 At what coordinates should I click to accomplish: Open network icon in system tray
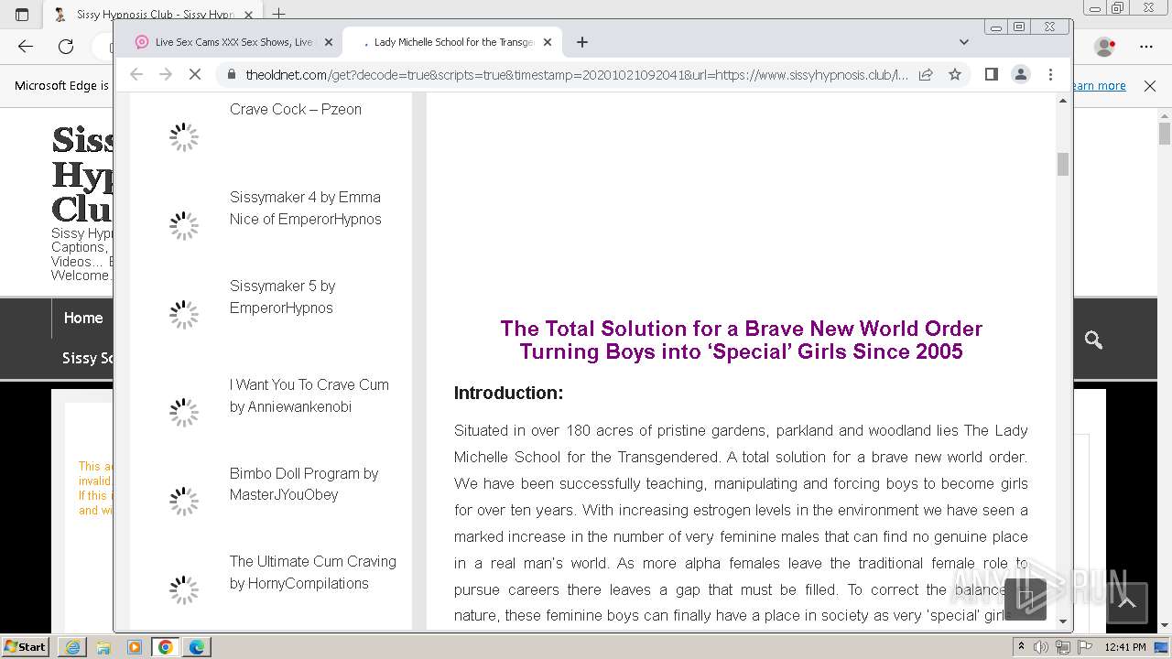tap(1063, 647)
